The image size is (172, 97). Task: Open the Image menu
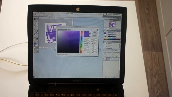pos(45,13)
